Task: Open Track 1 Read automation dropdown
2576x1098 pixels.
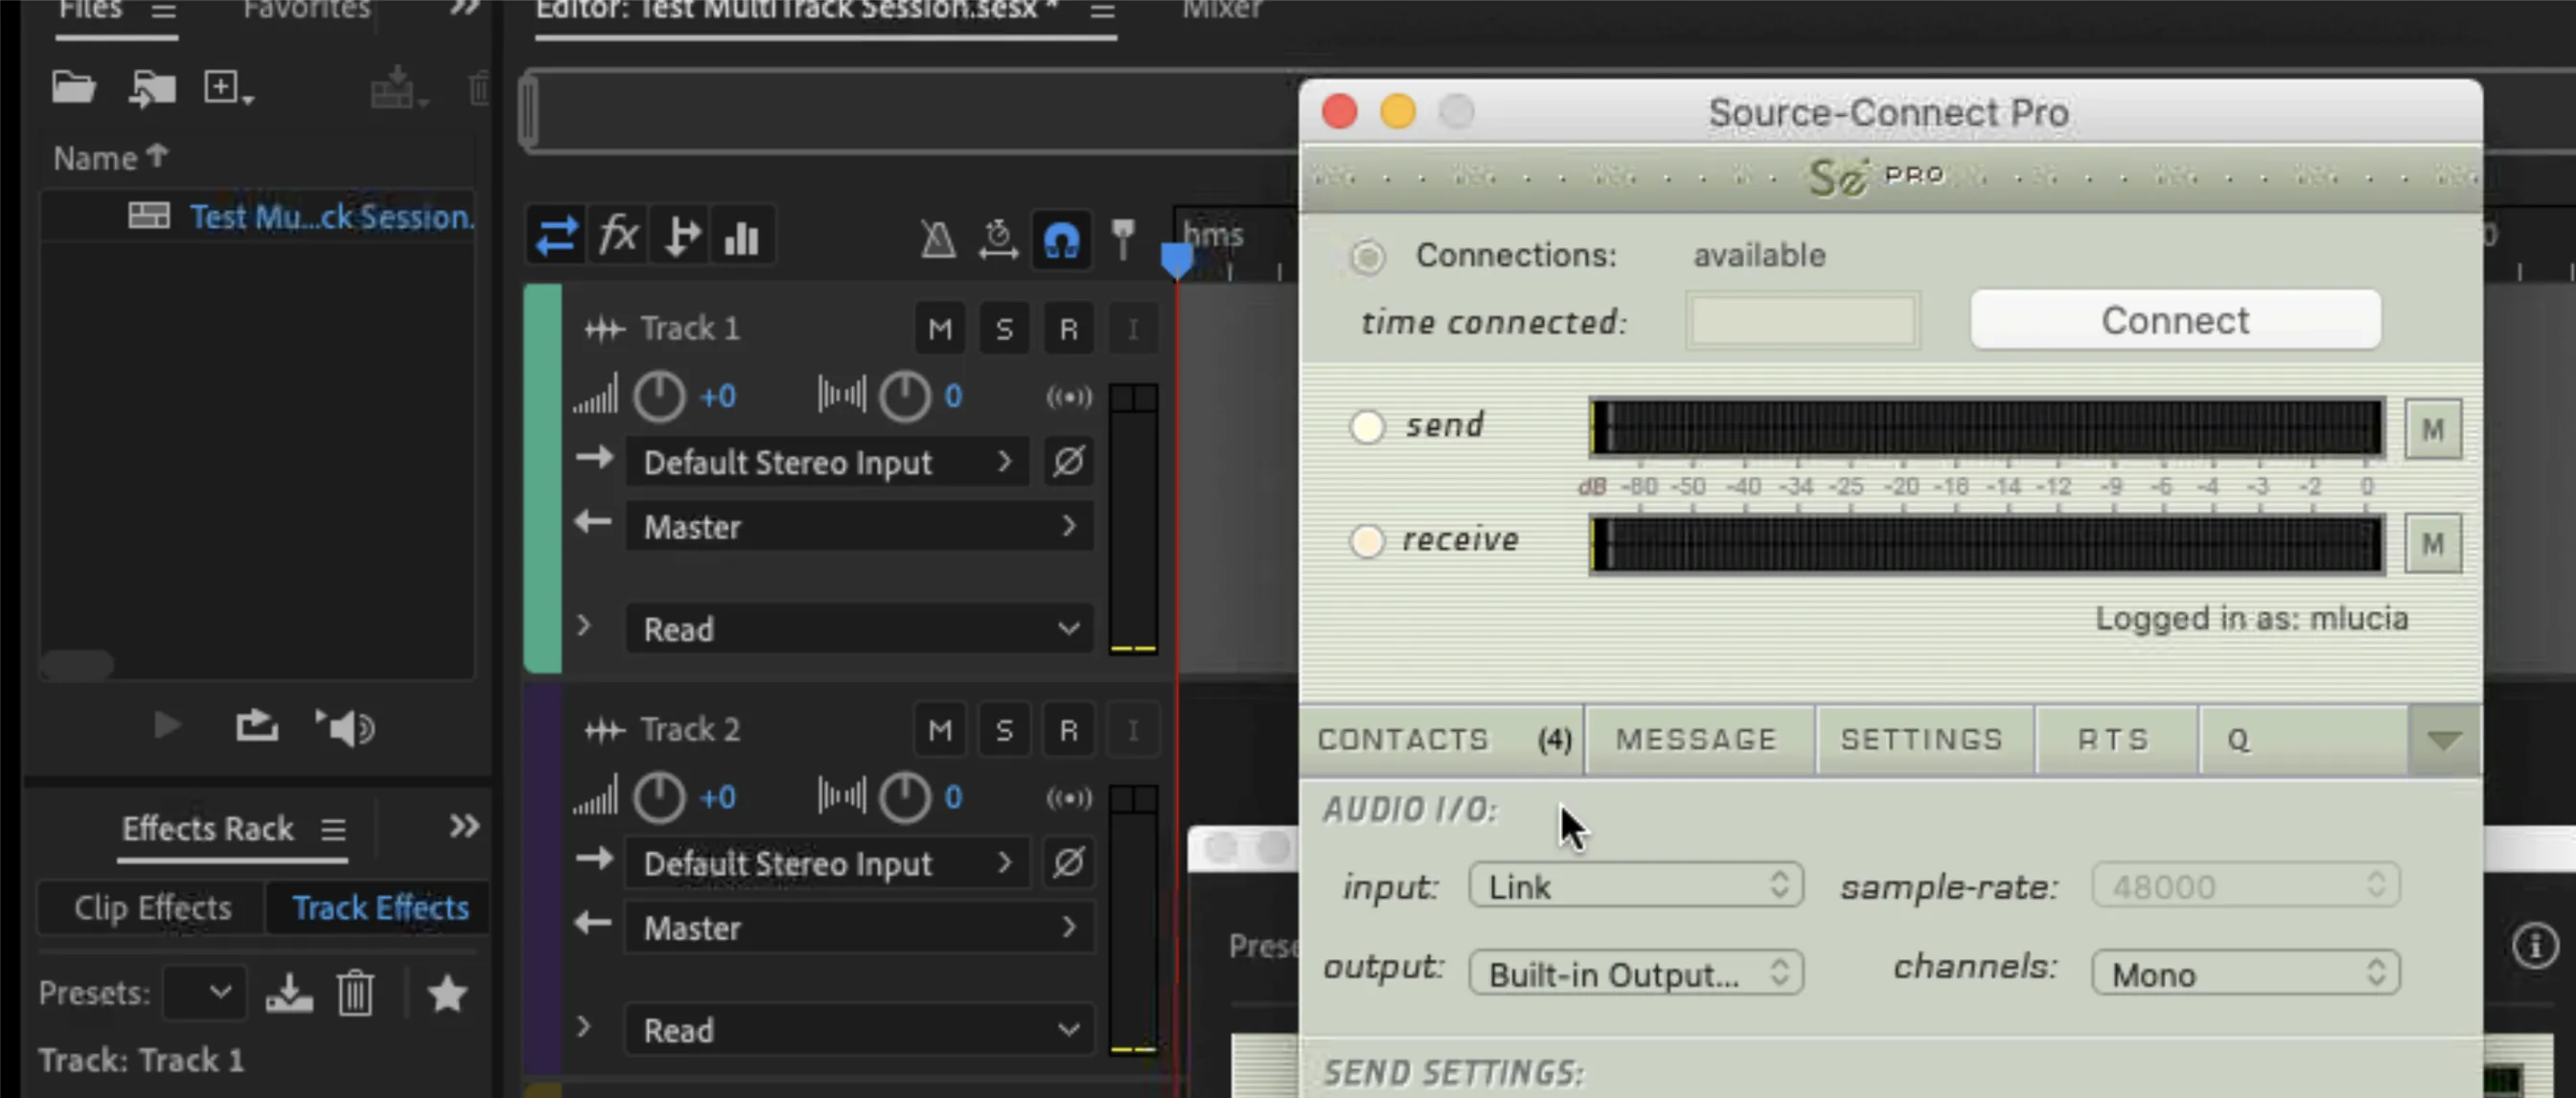Action: tap(859, 629)
